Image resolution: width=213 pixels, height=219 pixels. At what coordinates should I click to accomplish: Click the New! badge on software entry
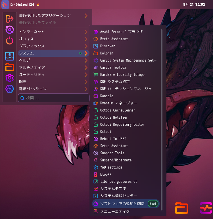[153, 204]
